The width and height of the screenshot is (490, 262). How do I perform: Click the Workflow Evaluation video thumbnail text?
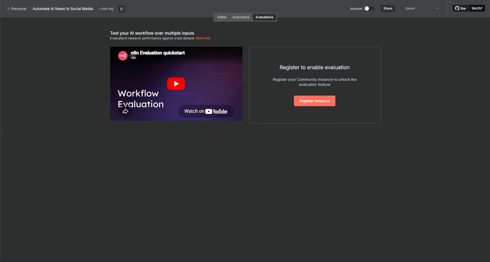click(x=141, y=99)
